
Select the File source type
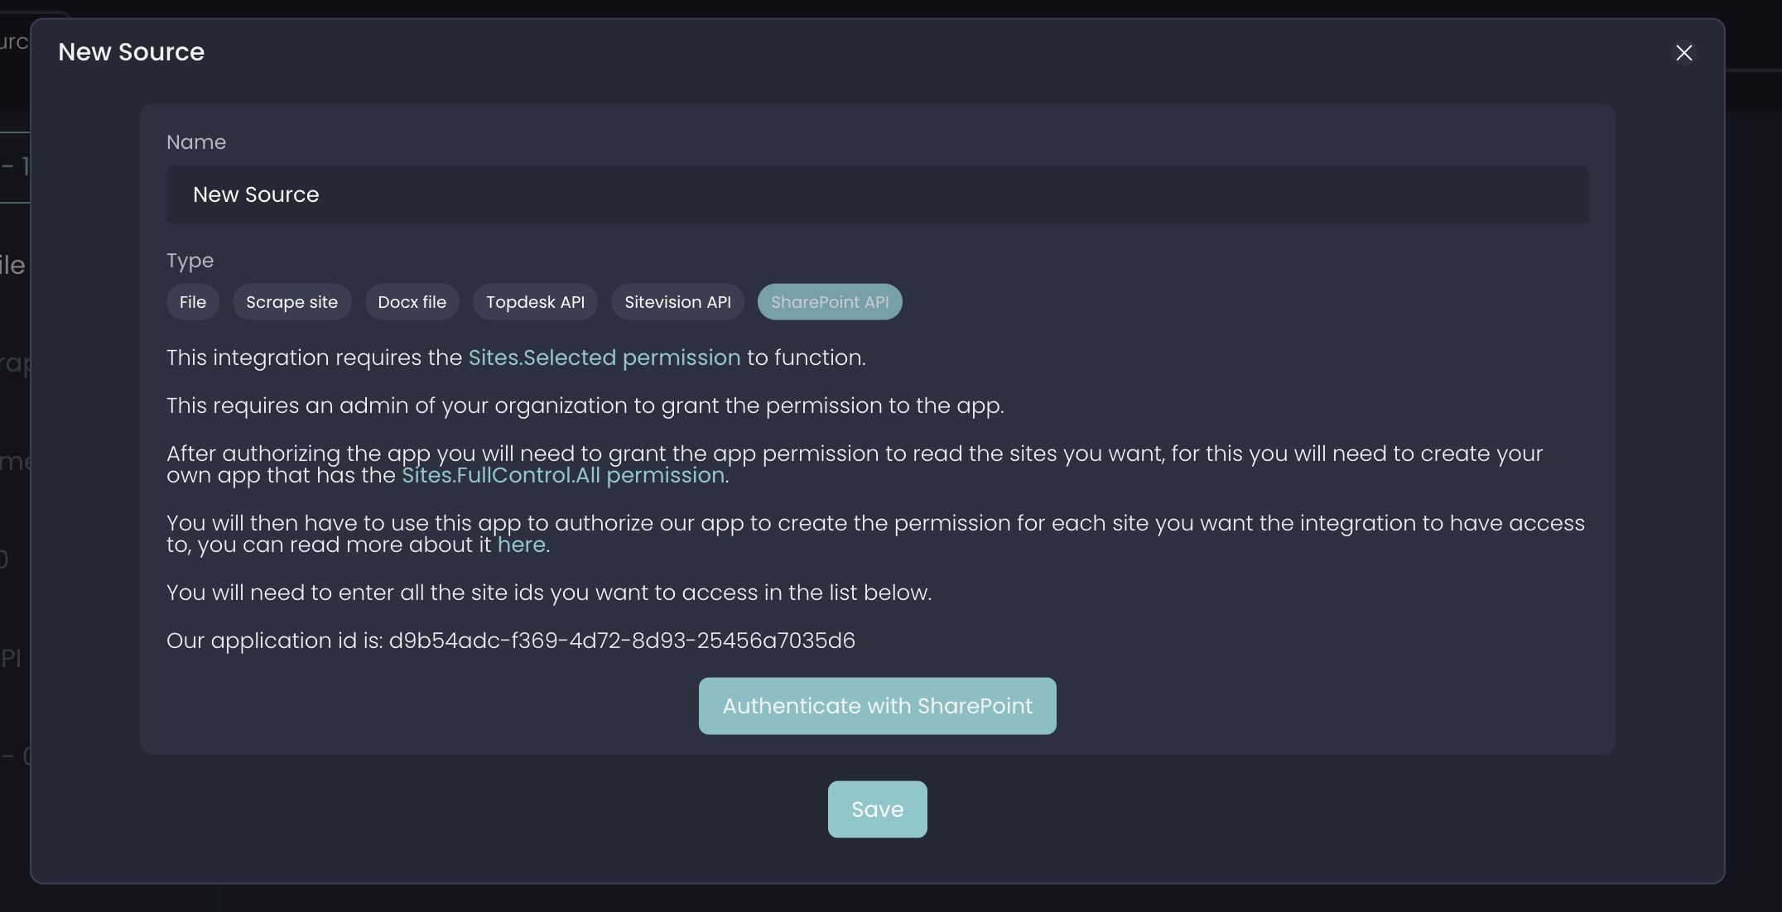192,302
